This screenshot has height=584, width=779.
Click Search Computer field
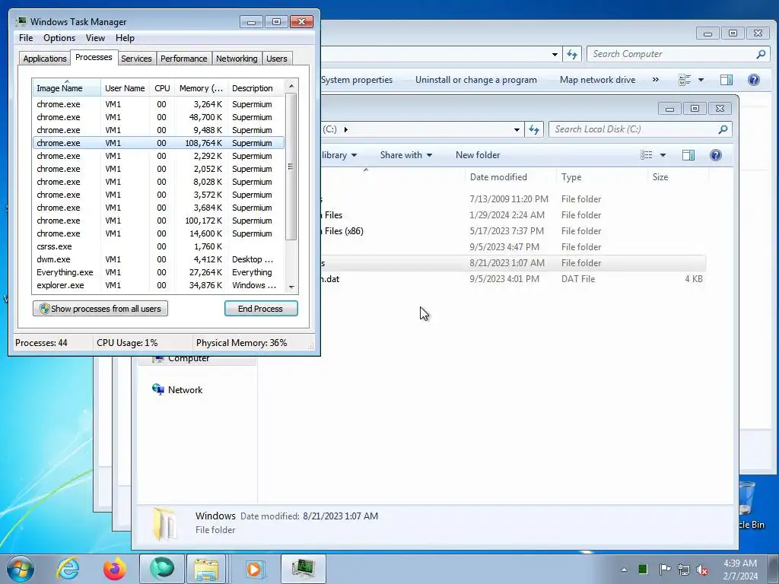pos(671,54)
